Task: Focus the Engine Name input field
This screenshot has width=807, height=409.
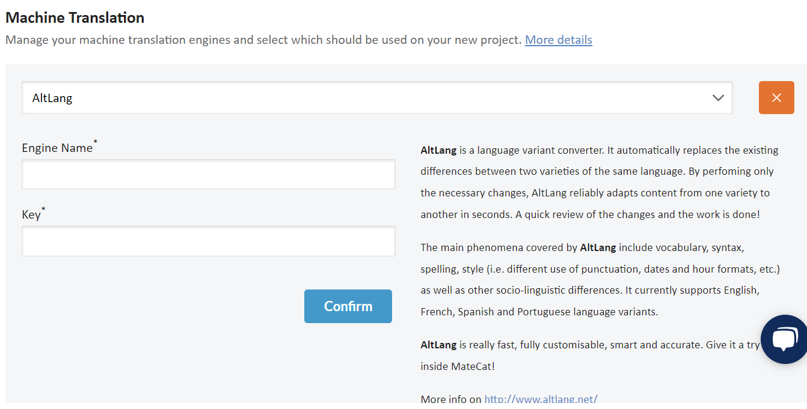Action: 209,174
